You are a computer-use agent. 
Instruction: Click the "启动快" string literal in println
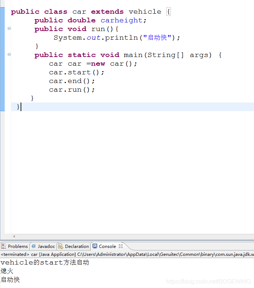(x=157, y=38)
